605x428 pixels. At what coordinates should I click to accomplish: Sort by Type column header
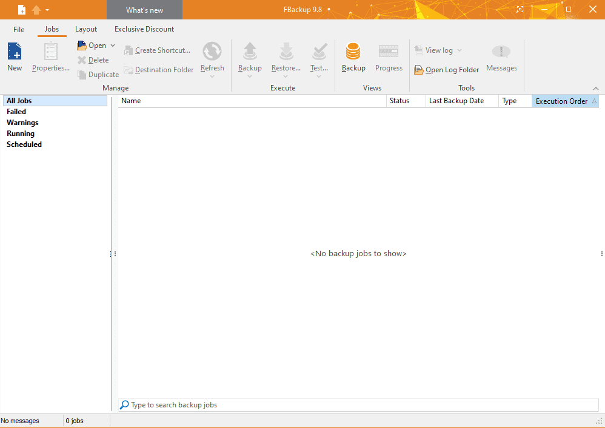(x=515, y=101)
